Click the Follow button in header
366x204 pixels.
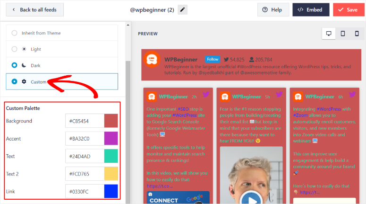[x=213, y=60]
